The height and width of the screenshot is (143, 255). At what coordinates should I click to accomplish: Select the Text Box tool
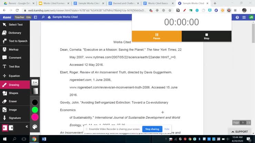pos(14,66)
